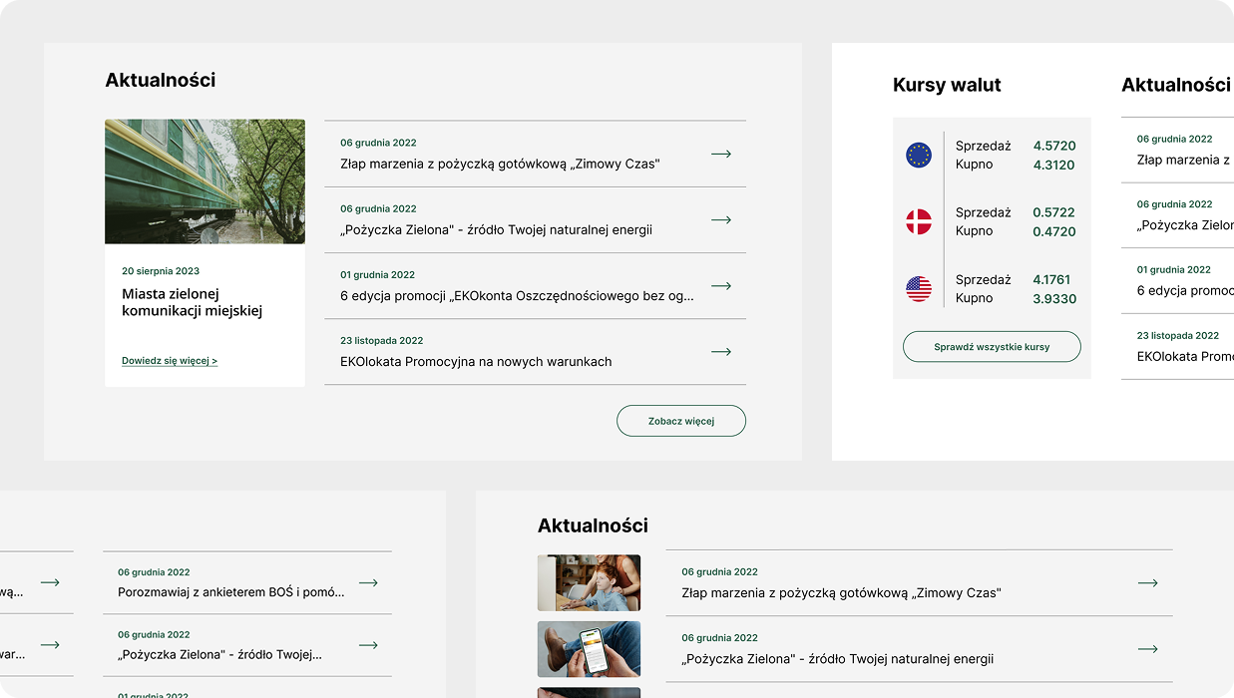This screenshot has height=698, width=1234.
Task: Click arrow next to "Porozmawiaj z ankieterem BOŚ"
Action: point(368,582)
